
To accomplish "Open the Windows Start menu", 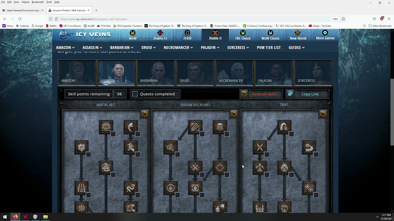I will (5, 217).
